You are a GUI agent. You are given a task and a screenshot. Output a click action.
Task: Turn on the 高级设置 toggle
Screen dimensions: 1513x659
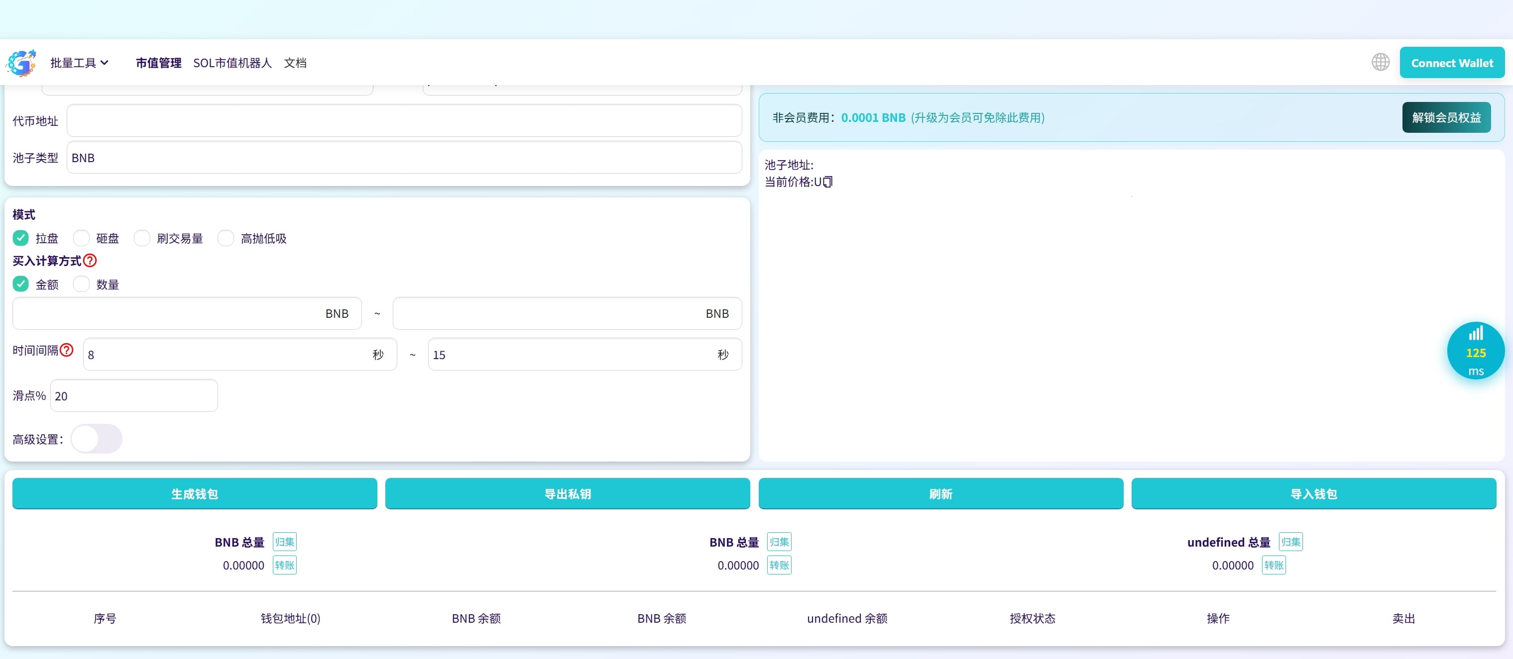point(96,439)
